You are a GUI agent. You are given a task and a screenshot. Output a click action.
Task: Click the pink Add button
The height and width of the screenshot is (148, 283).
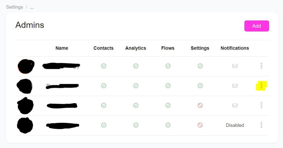point(256,26)
